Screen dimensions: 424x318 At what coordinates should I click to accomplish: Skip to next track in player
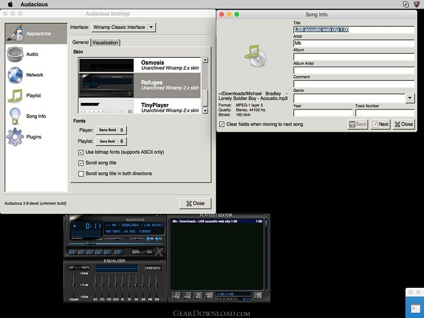tap(108, 252)
